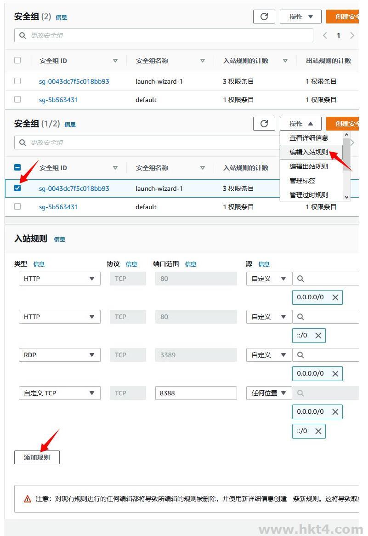Screen dimensions: 368x536
Task: Select 编辑入站规则 menu entry
Action: point(311,152)
